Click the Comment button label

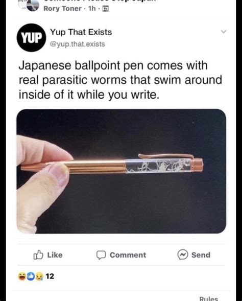[x=128, y=255]
